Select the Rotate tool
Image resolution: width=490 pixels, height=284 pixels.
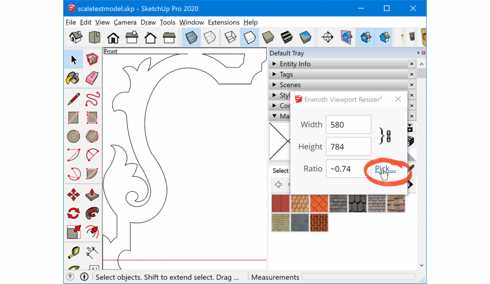pyautogui.click(x=73, y=213)
